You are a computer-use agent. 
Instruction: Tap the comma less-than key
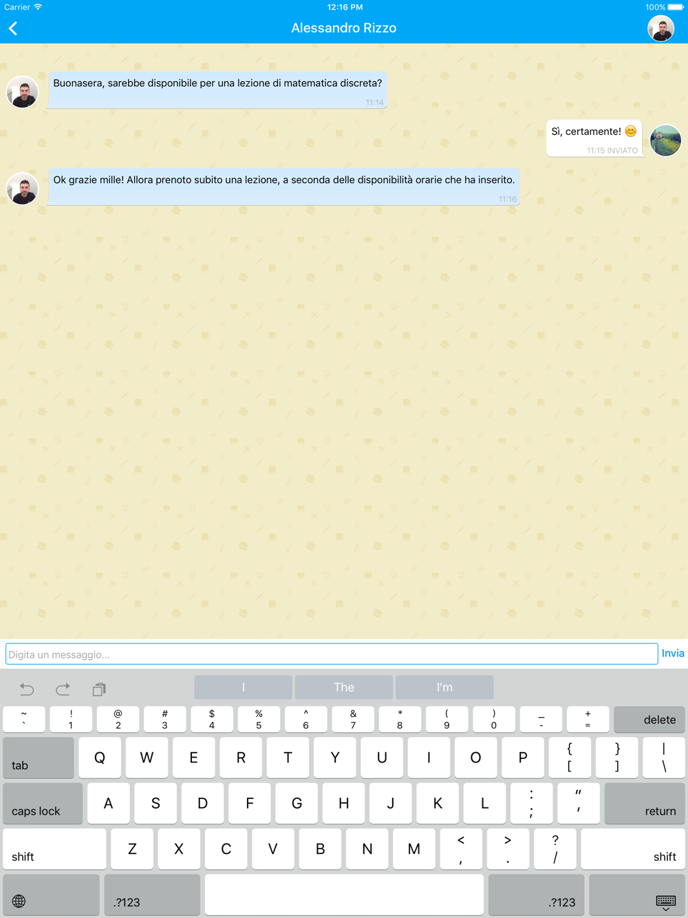pos(461,848)
